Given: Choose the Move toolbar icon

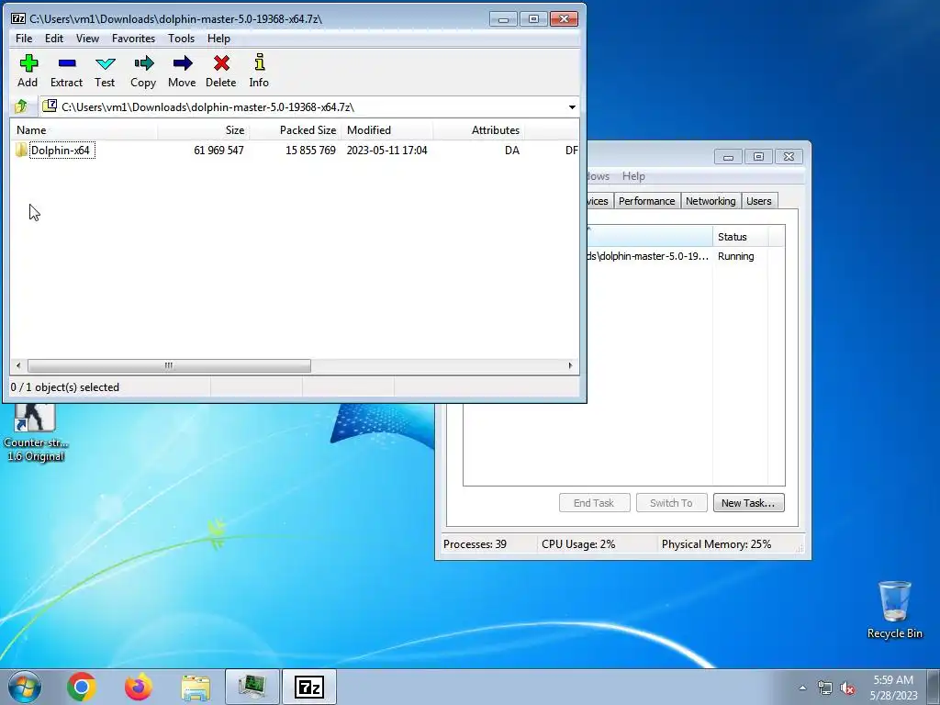Looking at the screenshot, I should 182,71.
